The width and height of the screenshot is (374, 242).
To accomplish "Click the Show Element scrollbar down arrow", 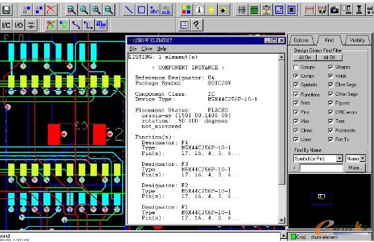I will 281,221.
